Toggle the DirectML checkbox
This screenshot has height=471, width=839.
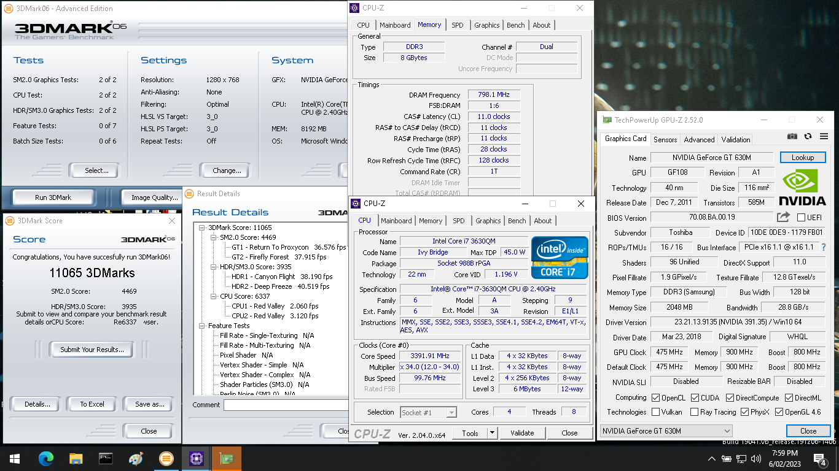tap(788, 398)
